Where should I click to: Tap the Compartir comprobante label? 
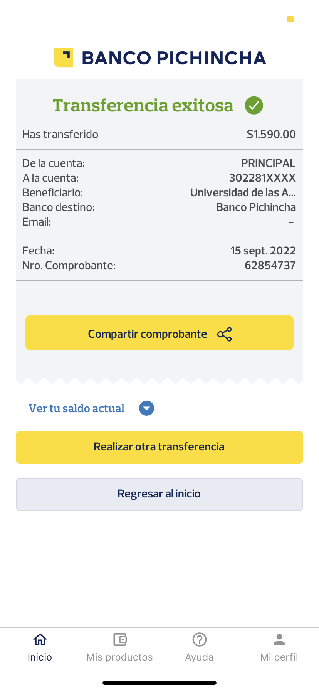coord(148,334)
